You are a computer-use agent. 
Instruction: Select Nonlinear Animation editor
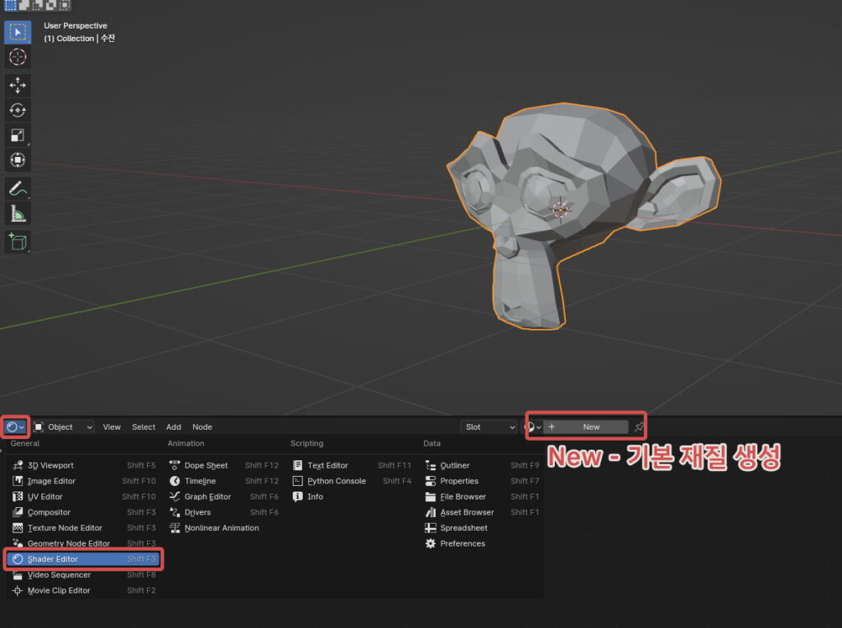(224, 528)
